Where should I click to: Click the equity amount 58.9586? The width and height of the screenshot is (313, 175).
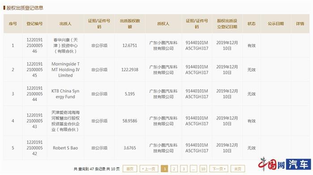tap(130, 121)
